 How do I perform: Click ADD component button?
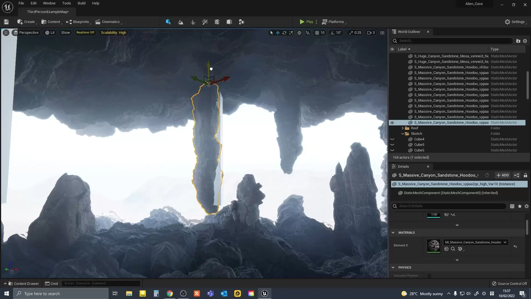[503, 175]
